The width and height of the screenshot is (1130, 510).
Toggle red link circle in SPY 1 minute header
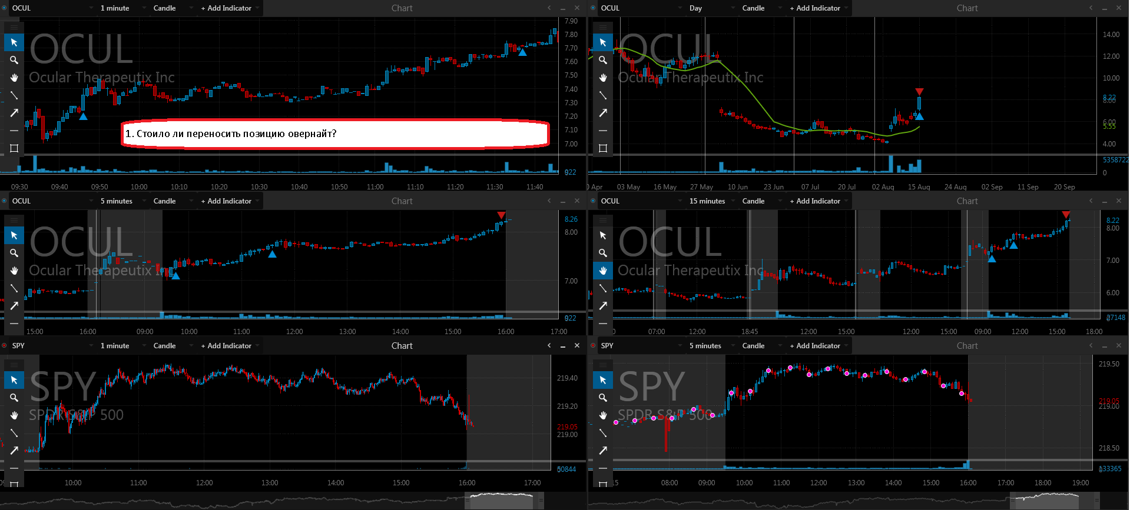(x=4, y=345)
